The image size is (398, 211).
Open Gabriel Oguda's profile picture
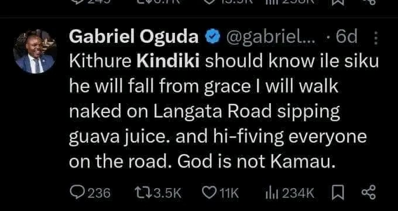pos(35,52)
